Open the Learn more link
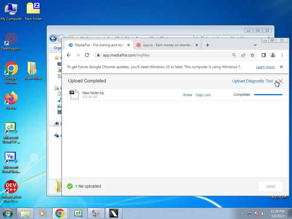Image resolution: width=292 pixels, height=219 pixels. (265, 67)
